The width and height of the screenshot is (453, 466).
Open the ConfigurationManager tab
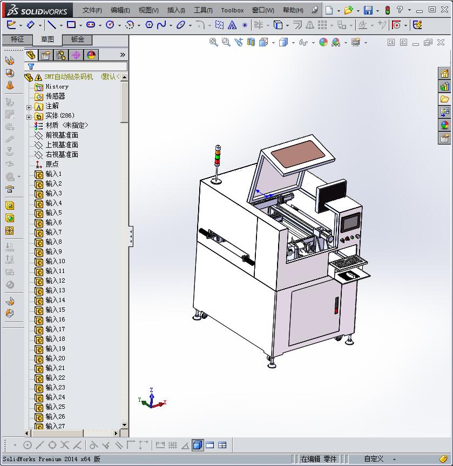tap(61, 55)
